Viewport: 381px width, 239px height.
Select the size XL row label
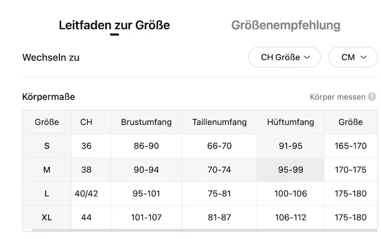tap(47, 217)
